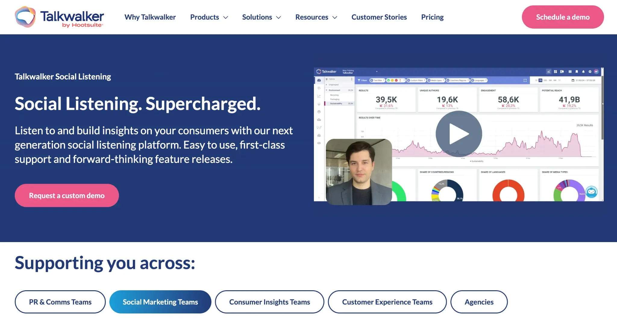Open the calendar date picker icon
Screen dimensions: 617x327
pyautogui.click(x=573, y=80)
